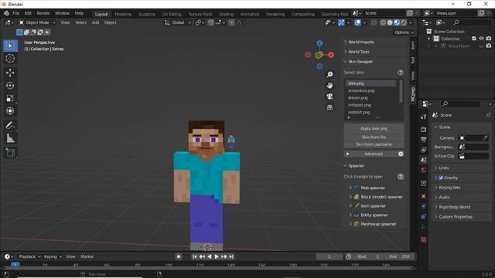
Task: Select the Scale tool
Action: coord(10,98)
